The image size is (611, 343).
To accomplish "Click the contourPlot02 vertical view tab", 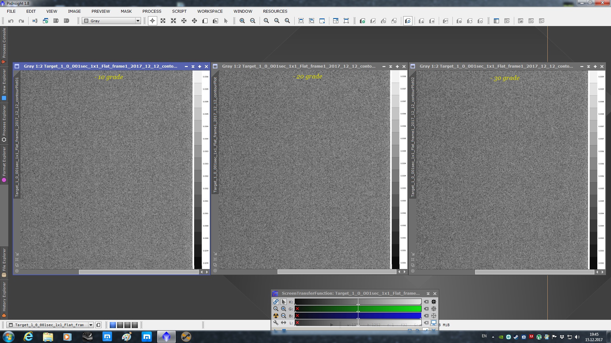I will pyautogui.click(x=413, y=137).
